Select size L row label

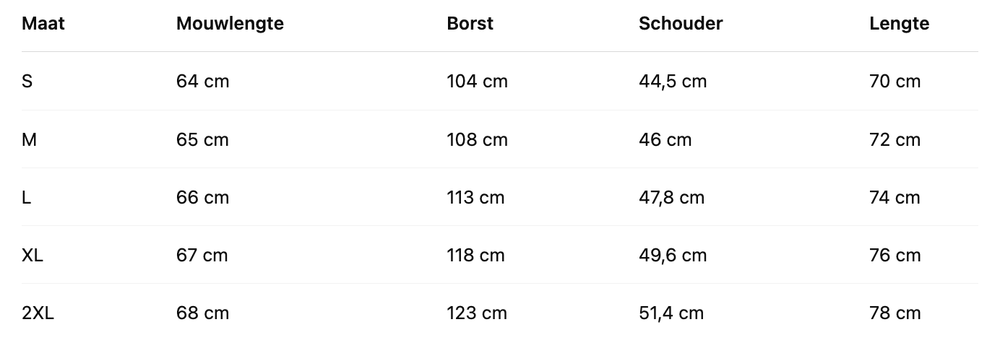(27, 197)
